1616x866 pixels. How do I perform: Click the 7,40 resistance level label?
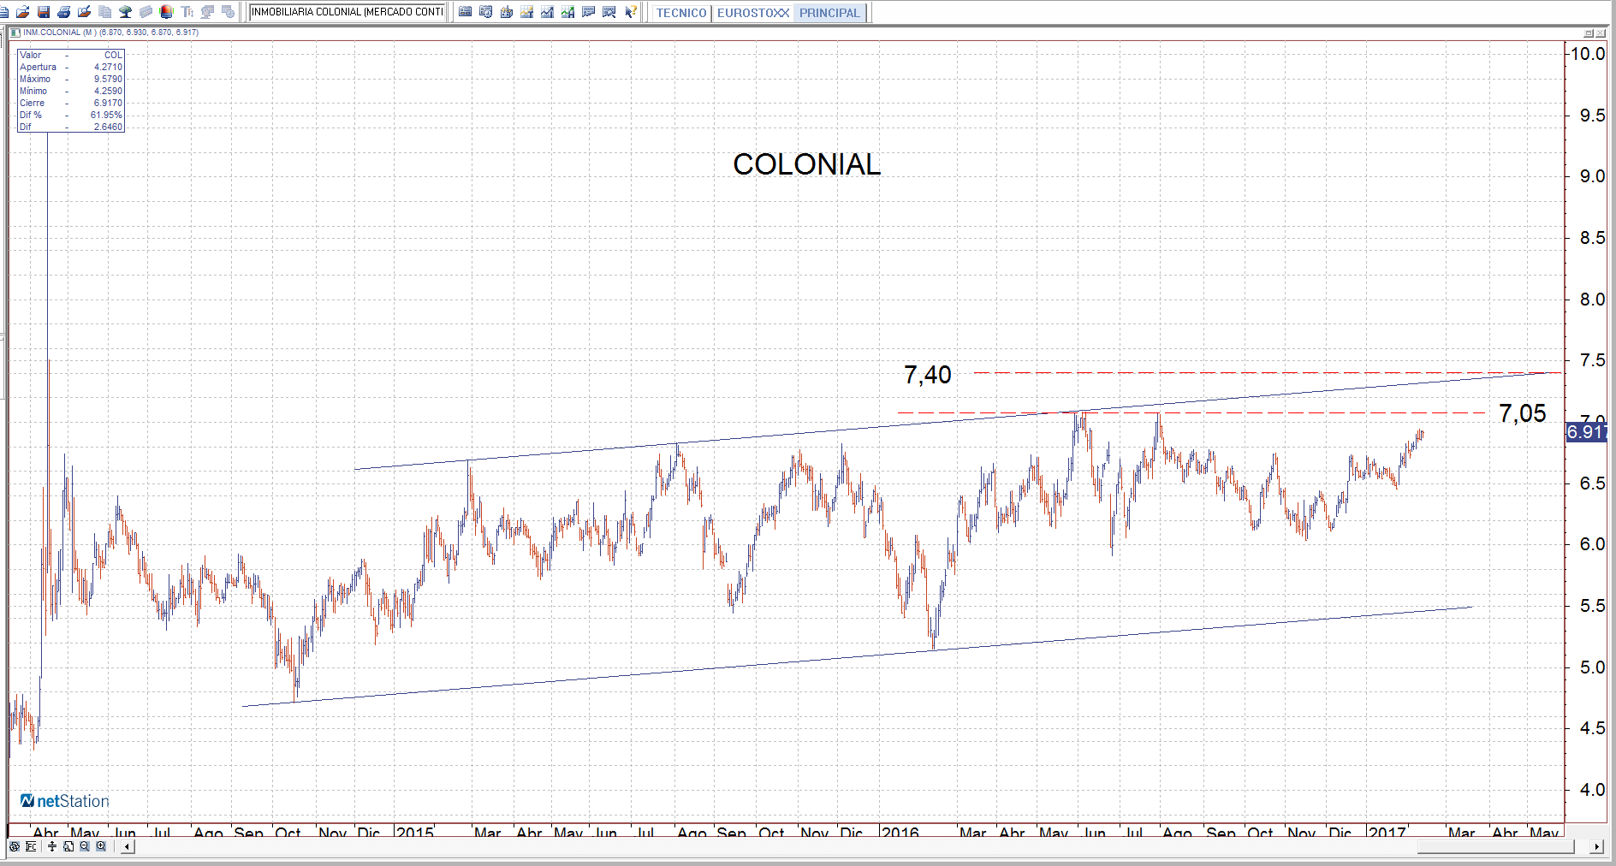928,375
